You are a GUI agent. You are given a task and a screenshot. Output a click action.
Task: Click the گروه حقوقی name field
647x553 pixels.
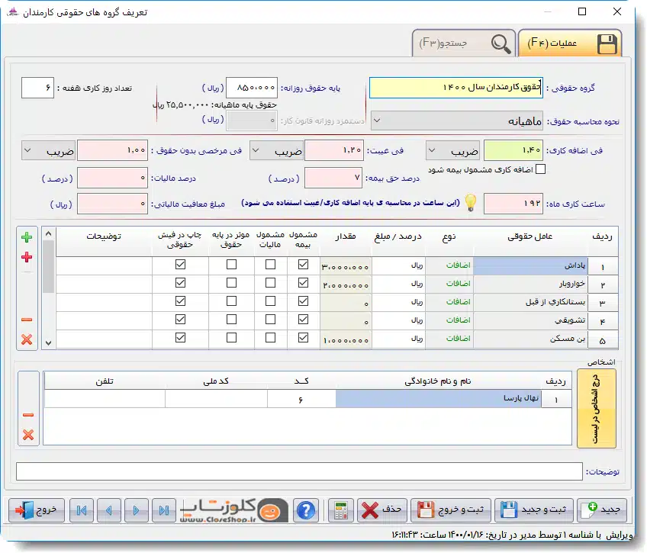tap(456, 88)
